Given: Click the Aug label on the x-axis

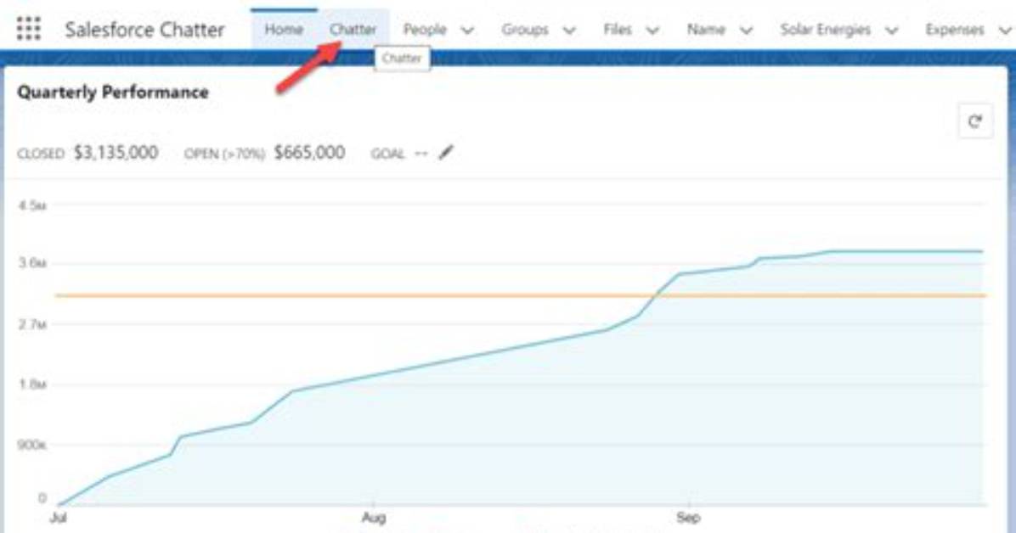Looking at the screenshot, I should click(x=374, y=518).
